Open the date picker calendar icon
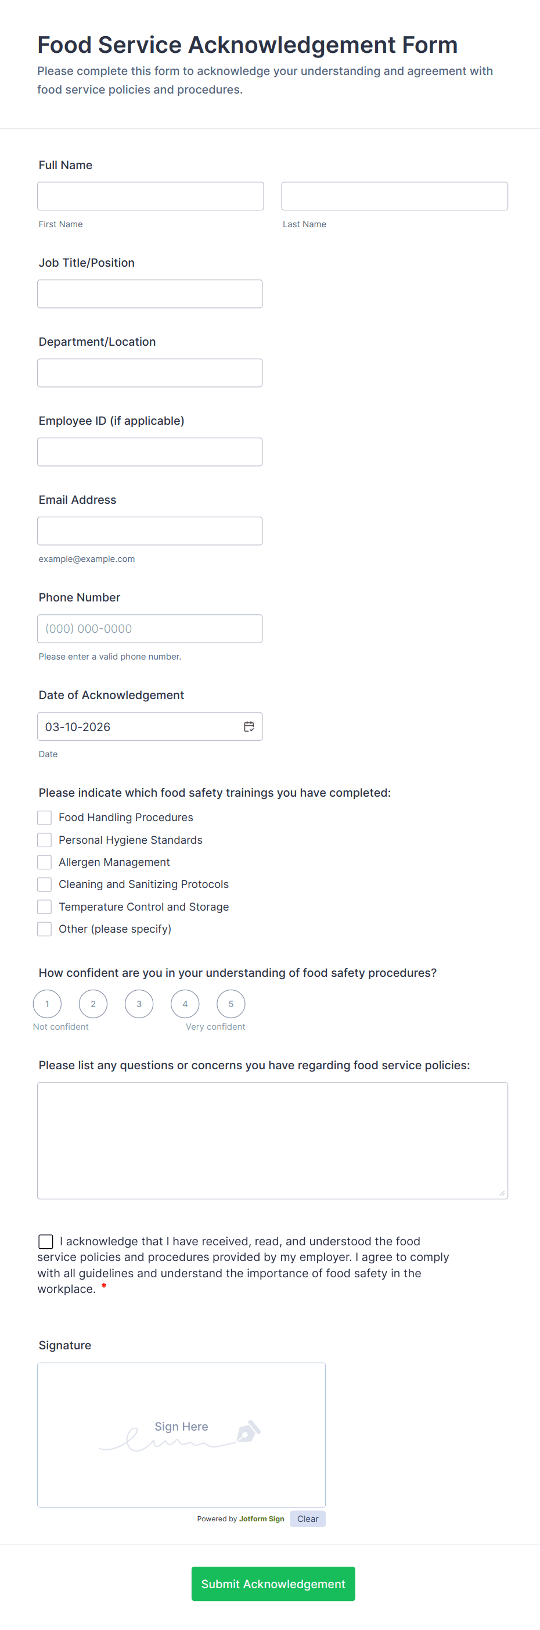This screenshot has height=1630, width=540. click(x=249, y=726)
